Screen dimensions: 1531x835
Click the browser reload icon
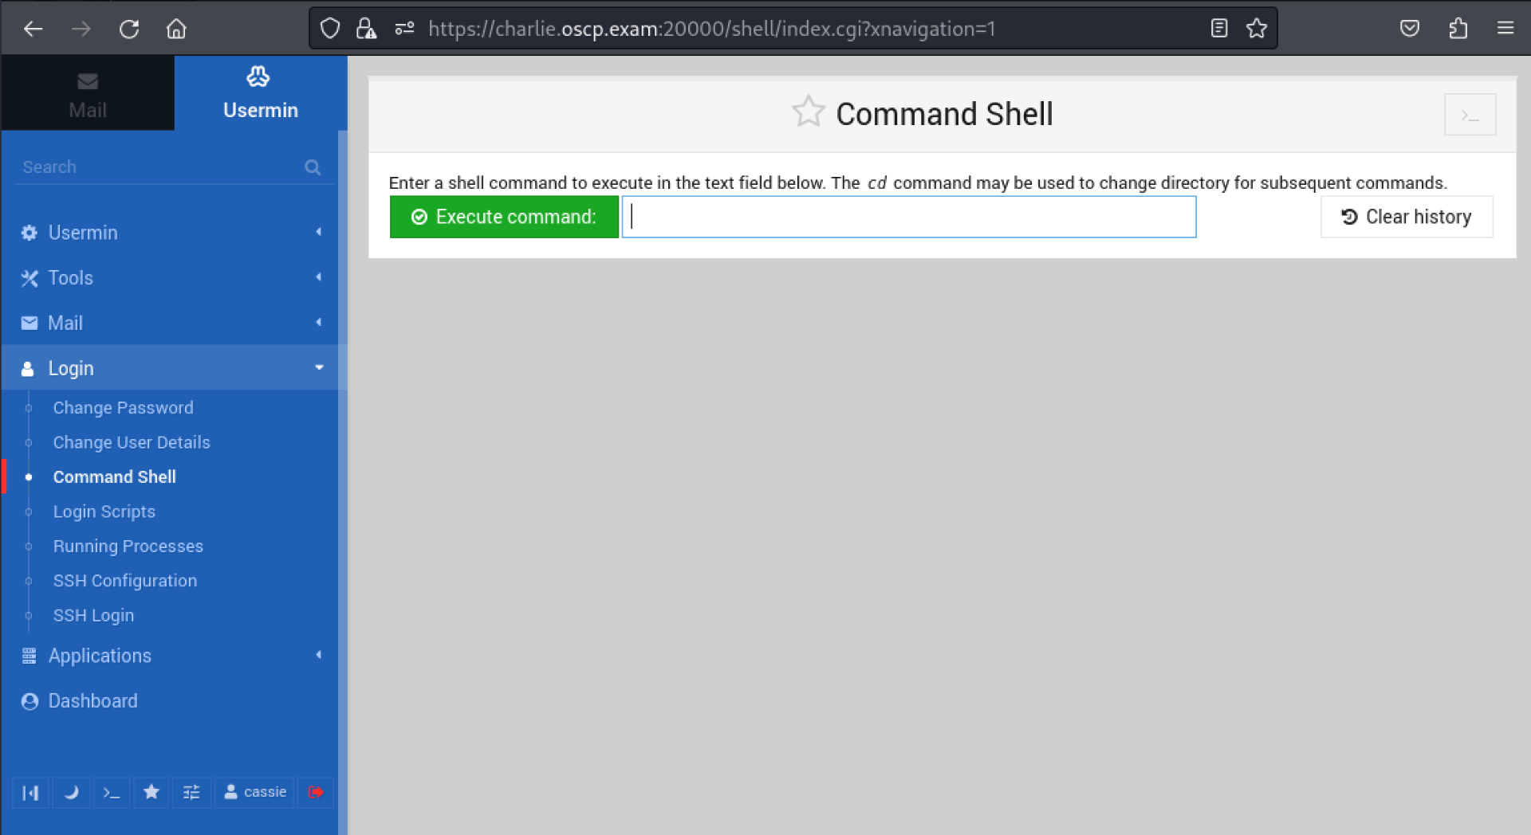[x=129, y=29]
